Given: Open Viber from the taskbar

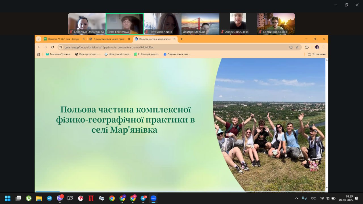Looking at the screenshot, I should pos(60,198).
